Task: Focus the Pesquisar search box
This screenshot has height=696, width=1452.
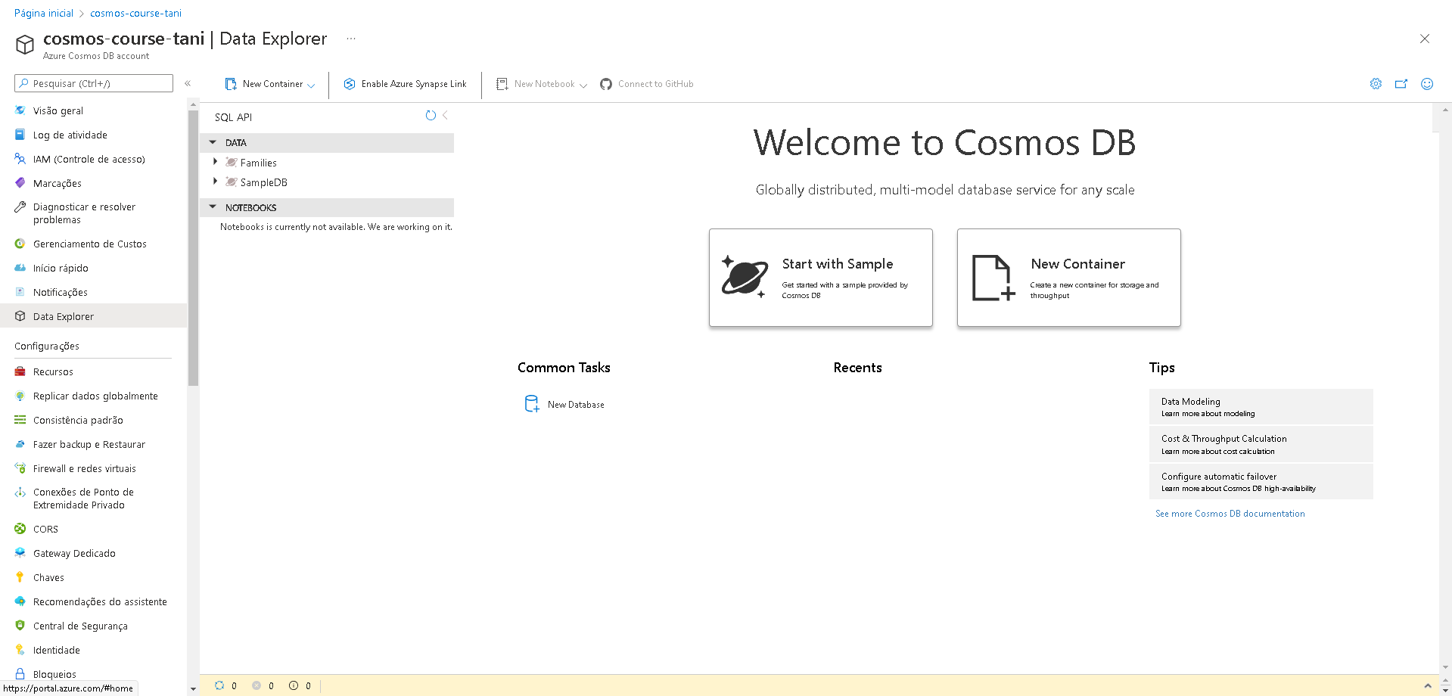Action: click(x=94, y=83)
